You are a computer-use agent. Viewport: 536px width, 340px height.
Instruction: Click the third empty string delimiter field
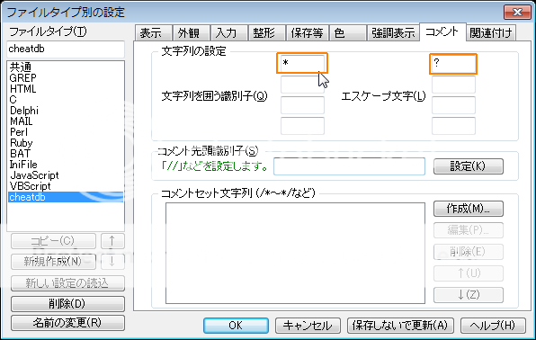pos(302,105)
